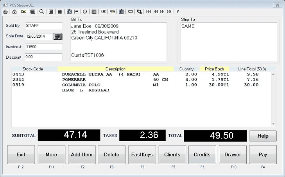Screen dimensions: 285x177
Task: Click the Add Item button
Action: (x=82, y=155)
